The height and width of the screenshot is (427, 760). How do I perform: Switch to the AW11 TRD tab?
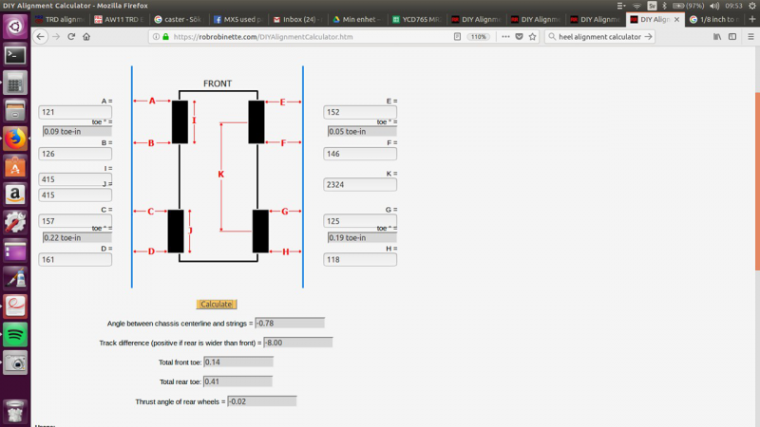click(x=120, y=19)
